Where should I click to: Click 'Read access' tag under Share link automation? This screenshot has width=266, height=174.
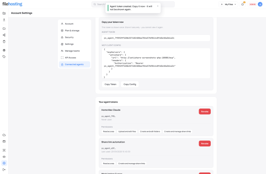(108, 164)
